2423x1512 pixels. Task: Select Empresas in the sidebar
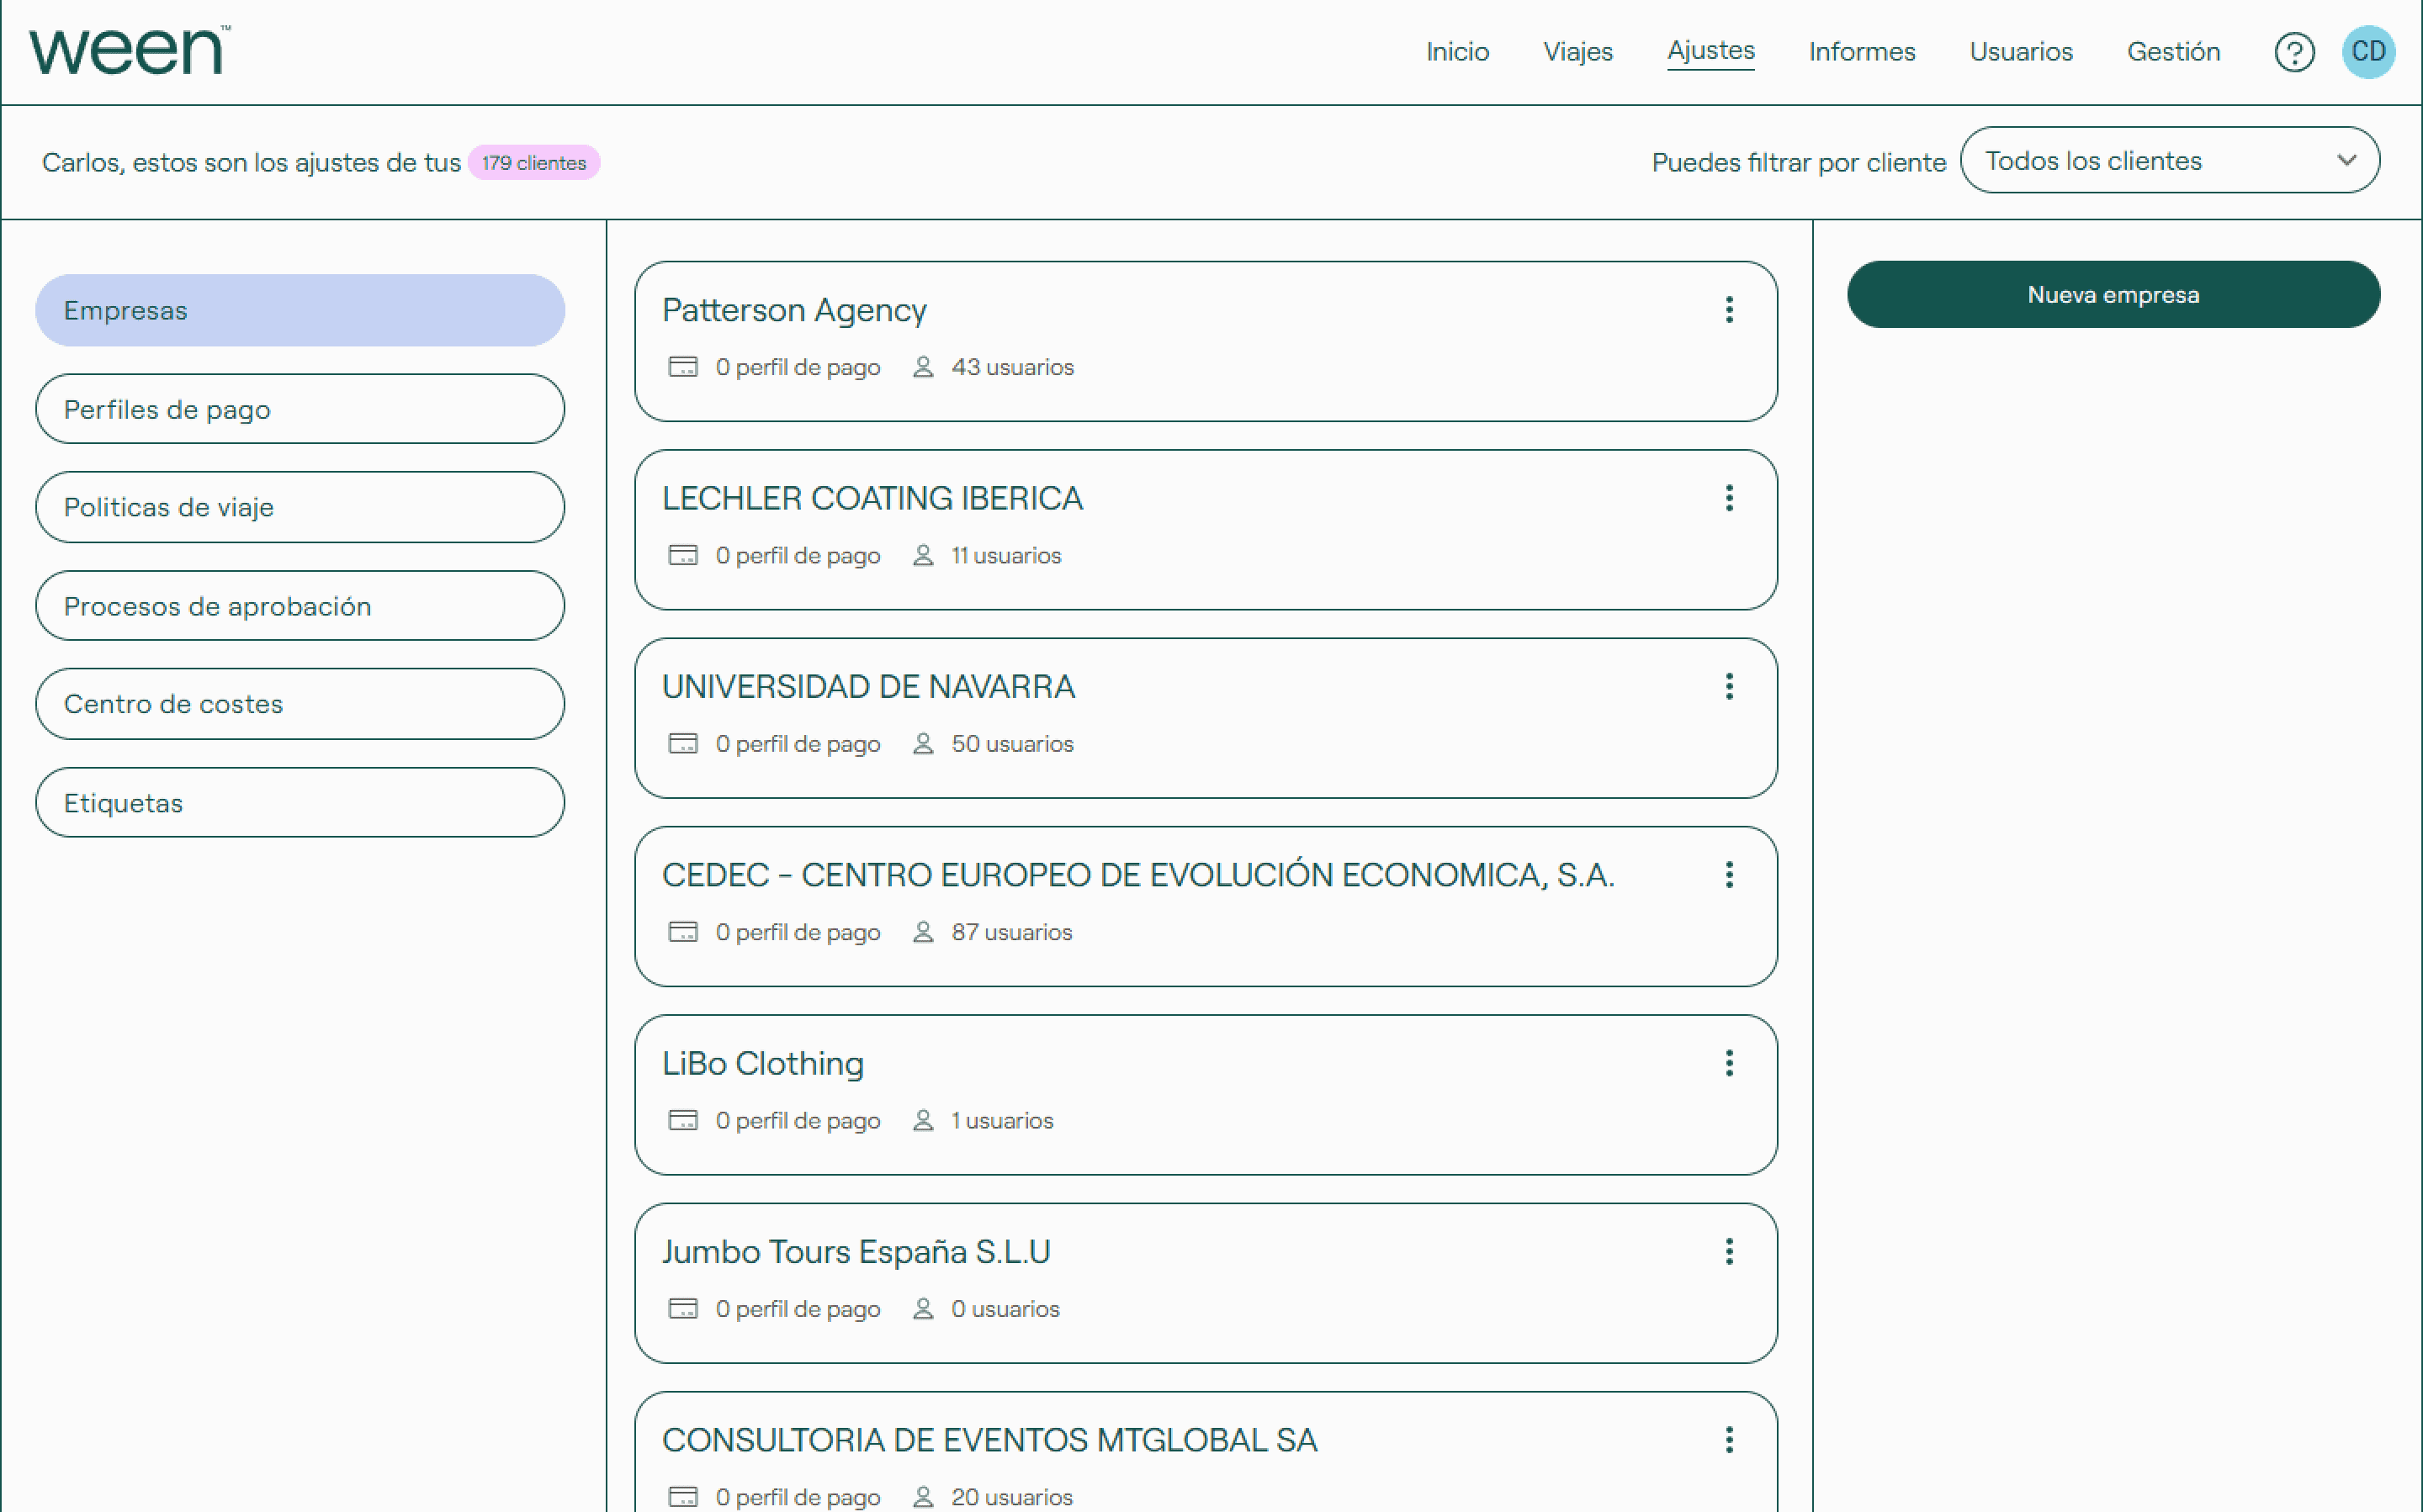[300, 311]
